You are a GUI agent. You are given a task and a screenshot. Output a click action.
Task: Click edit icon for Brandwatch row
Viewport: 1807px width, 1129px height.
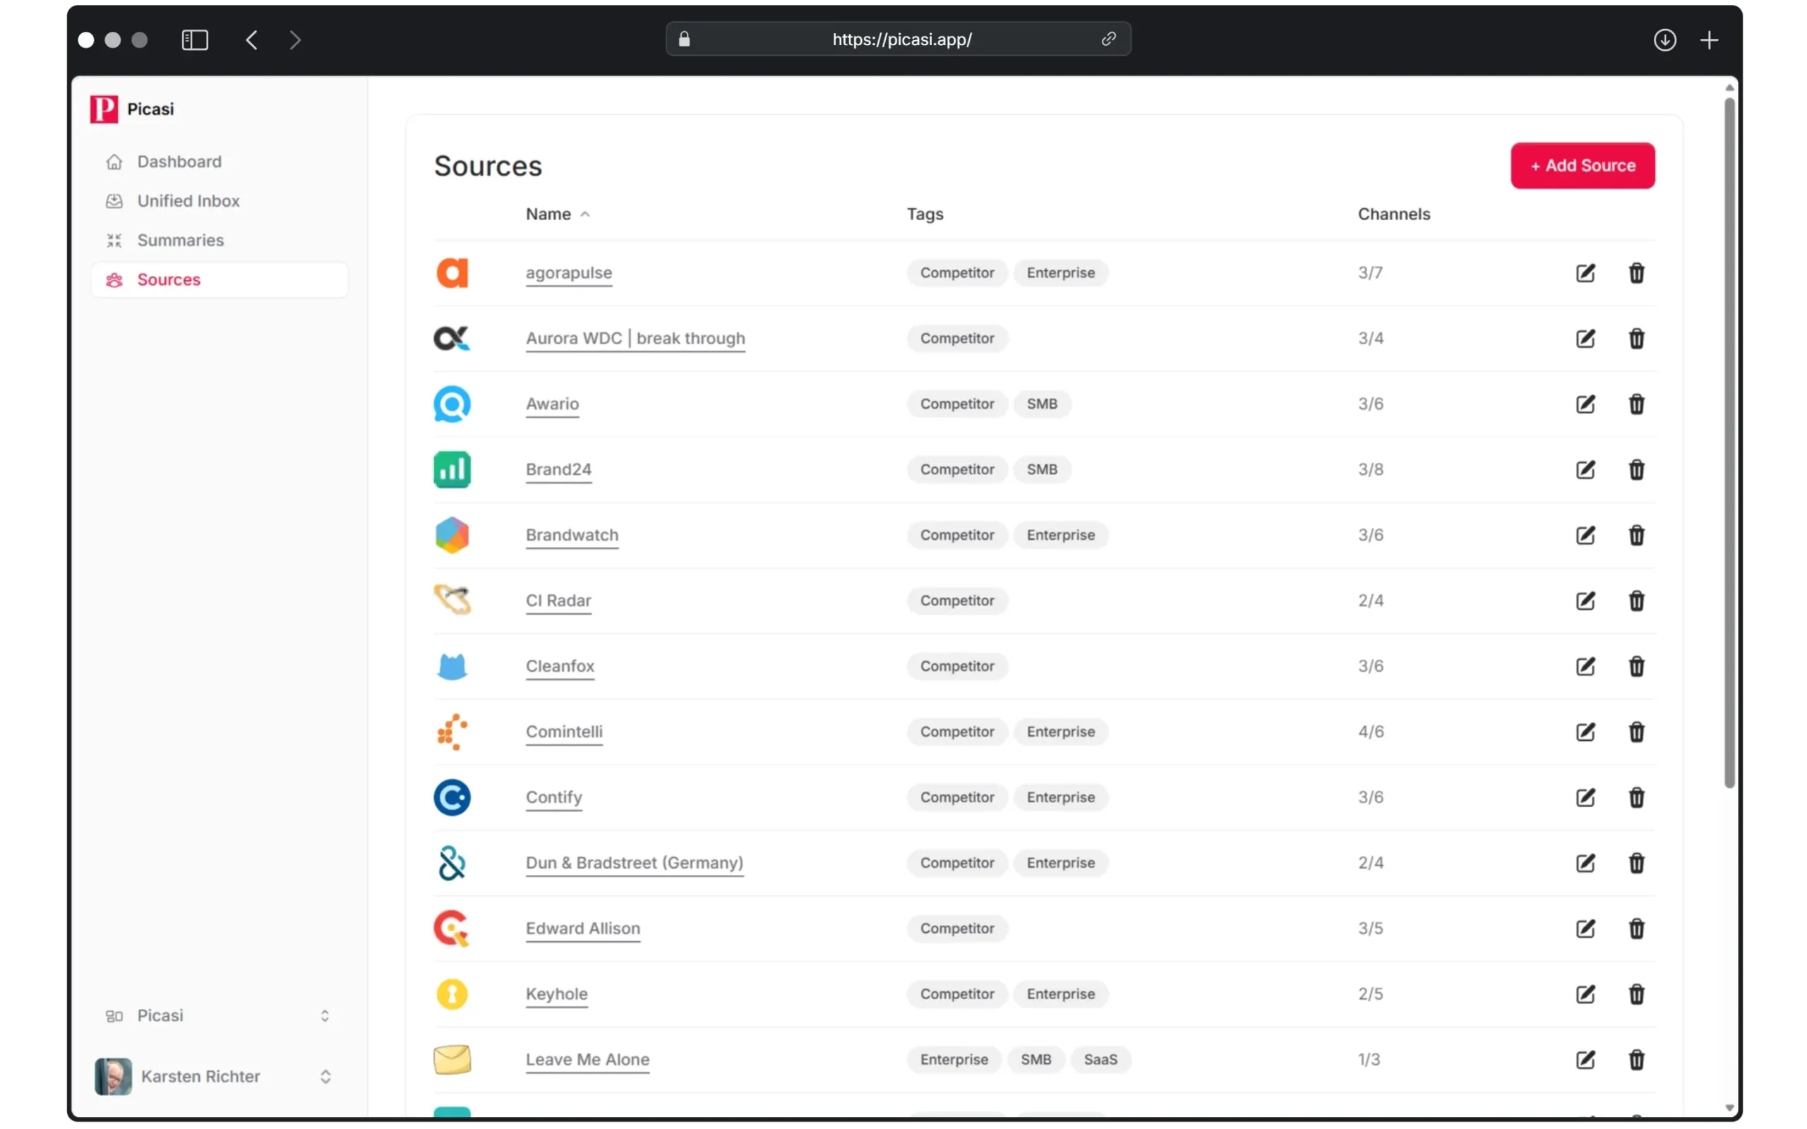click(x=1585, y=536)
